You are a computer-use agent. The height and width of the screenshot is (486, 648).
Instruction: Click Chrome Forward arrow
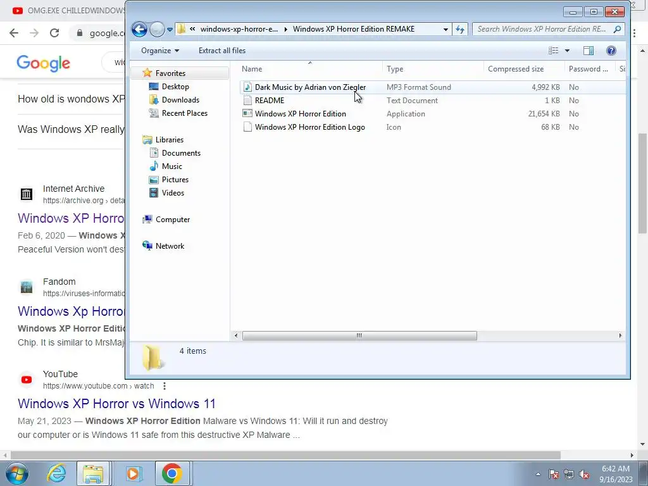click(x=34, y=33)
